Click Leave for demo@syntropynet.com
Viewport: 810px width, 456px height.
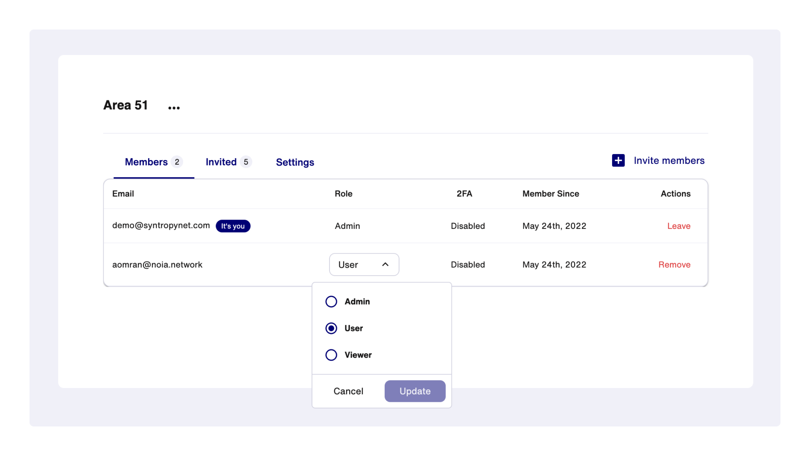pos(678,226)
